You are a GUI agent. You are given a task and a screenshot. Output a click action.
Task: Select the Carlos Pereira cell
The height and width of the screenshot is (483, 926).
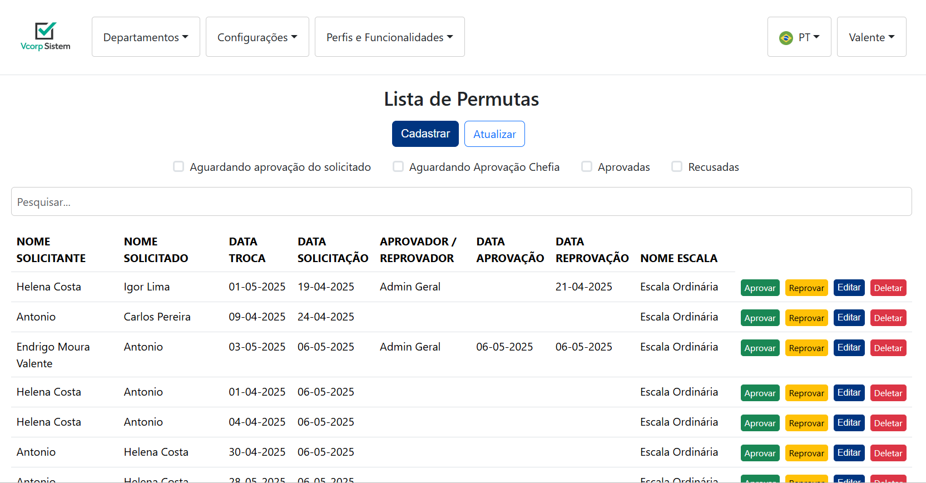click(x=157, y=317)
